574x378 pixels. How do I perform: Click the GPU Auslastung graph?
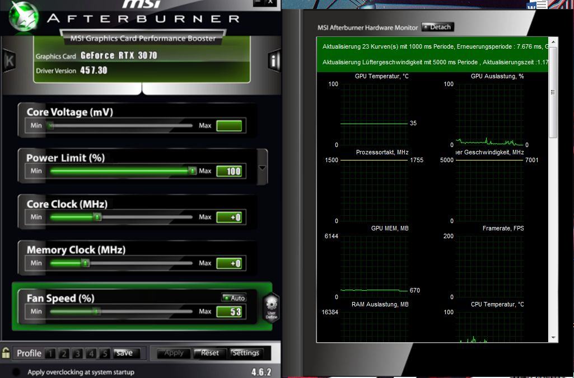coord(489,115)
